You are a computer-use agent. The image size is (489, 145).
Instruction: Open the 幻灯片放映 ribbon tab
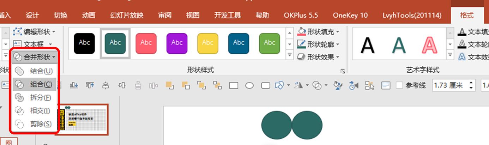coord(127,15)
